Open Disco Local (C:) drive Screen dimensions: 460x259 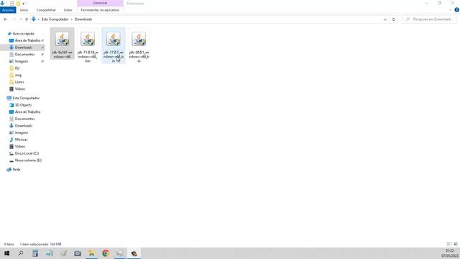tap(27, 153)
